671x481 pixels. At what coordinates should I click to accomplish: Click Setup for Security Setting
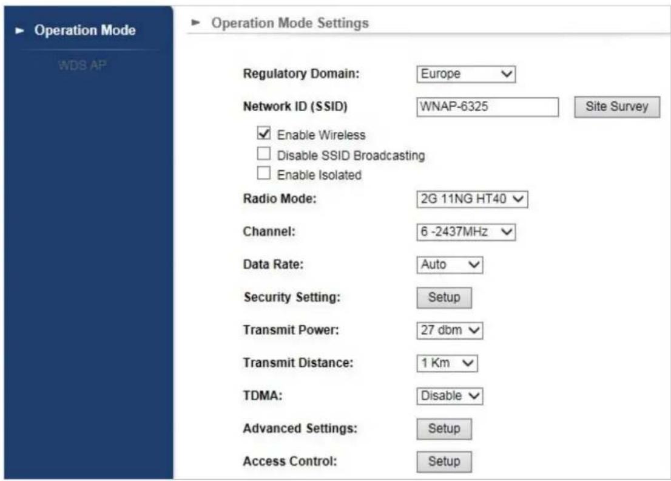coord(444,298)
